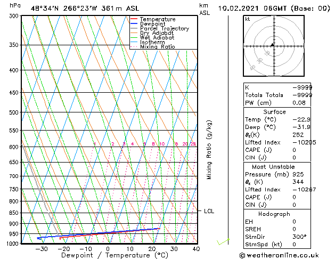Click the Wet Adiabat legend label
Image resolution: width=335 pixels, height=259 pixels.
point(157,37)
